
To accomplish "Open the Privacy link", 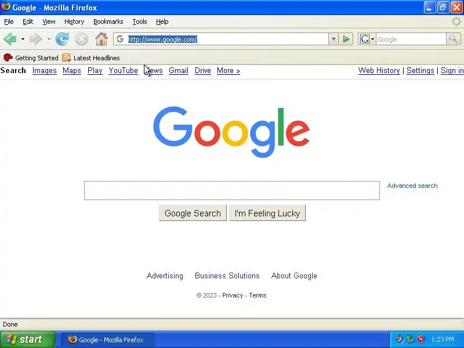I will pos(233,295).
